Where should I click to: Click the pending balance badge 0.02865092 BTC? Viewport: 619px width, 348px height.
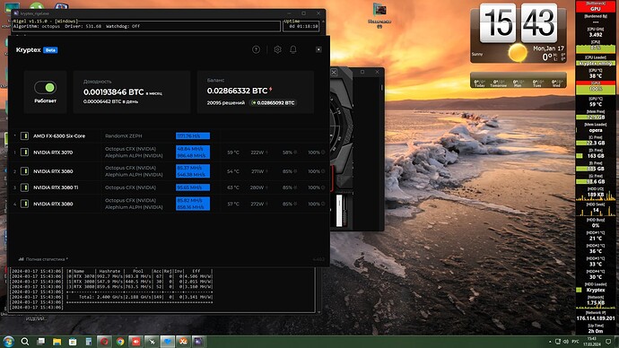tap(274, 102)
